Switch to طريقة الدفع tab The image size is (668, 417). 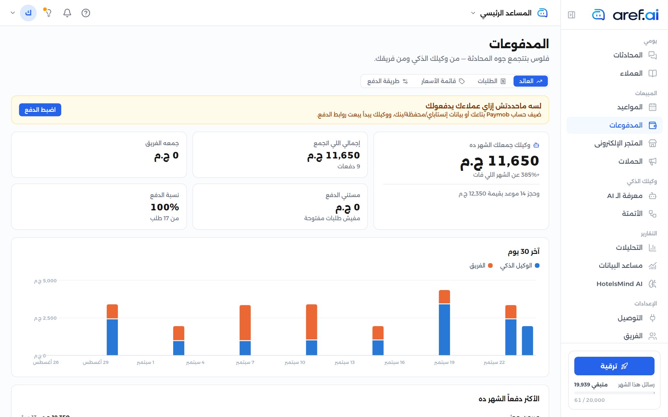pyautogui.click(x=388, y=81)
